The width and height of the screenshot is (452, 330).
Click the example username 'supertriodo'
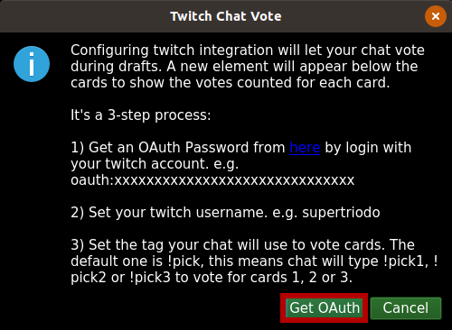pyautogui.click(x=341, y=213)
